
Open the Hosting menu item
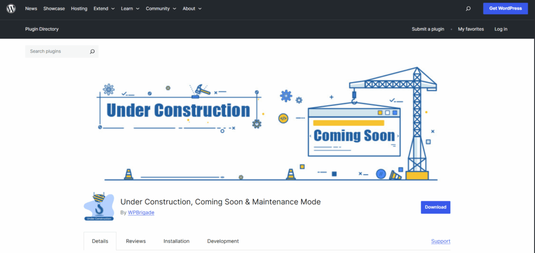(79, 8)
